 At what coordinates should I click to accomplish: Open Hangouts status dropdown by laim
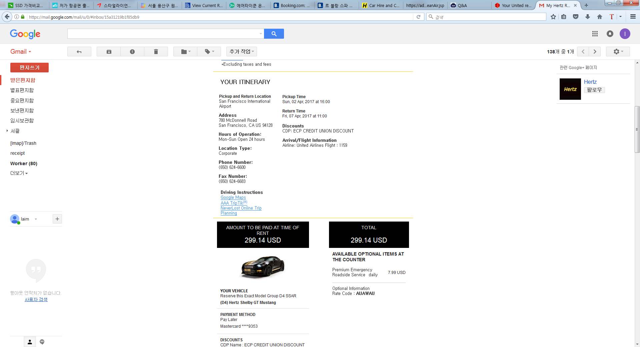tap(36, 219)
